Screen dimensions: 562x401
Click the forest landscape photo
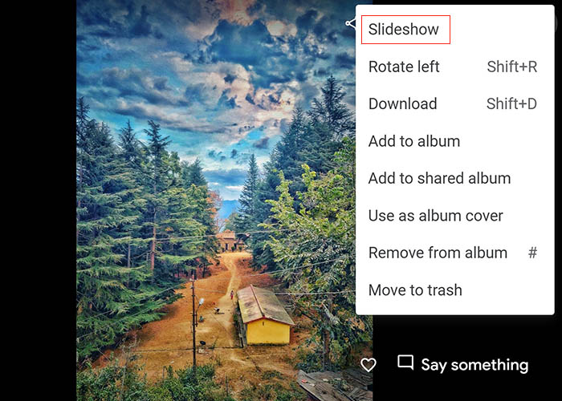pyautogui.click(x=216, y=200)
